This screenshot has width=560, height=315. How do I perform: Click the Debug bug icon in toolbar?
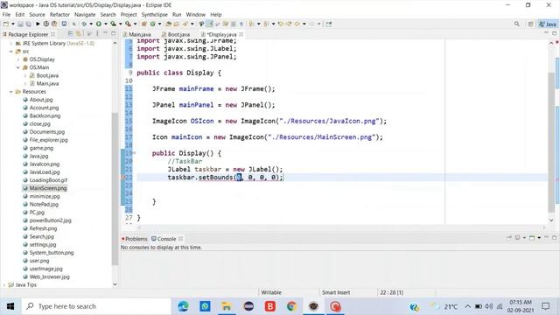(x=84, y=24)
